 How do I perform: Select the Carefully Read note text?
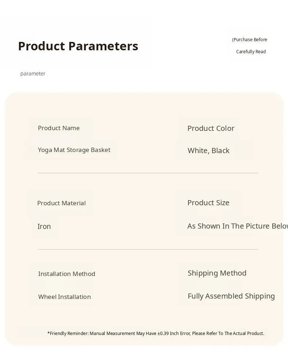(x=251, y=52)
